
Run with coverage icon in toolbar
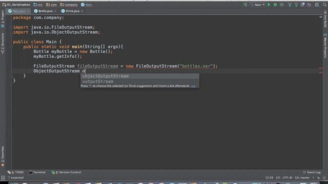tap(282, 5)
